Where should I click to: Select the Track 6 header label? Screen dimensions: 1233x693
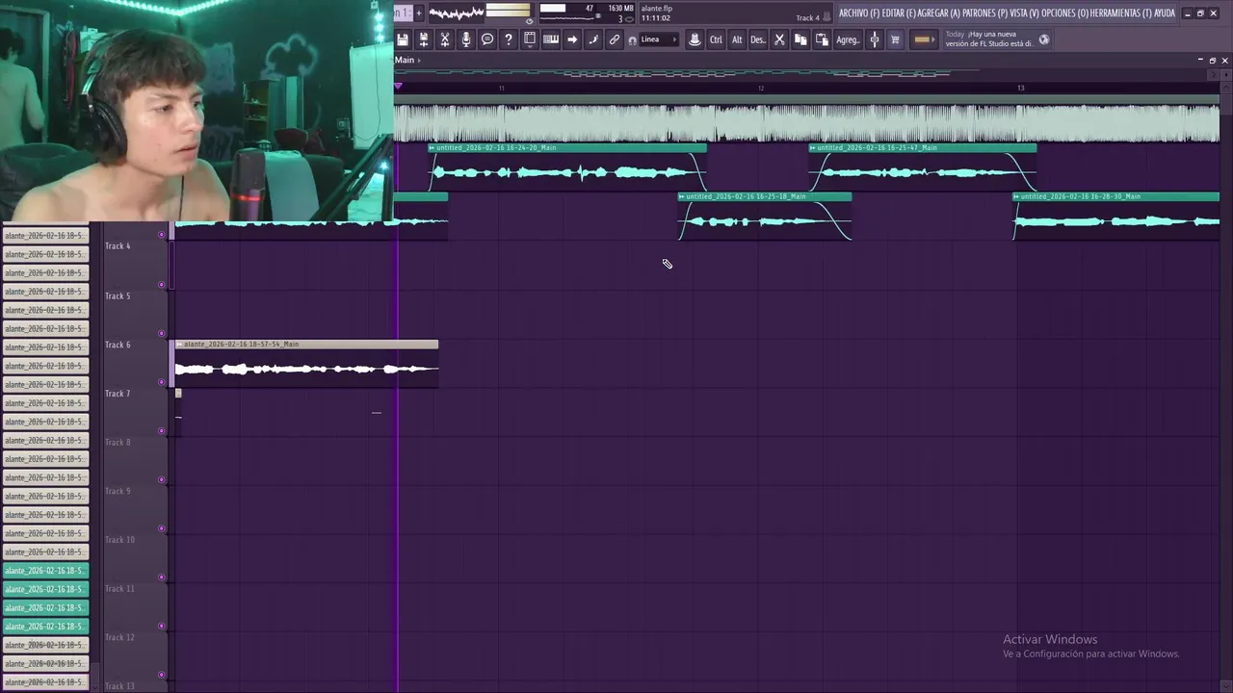point(118,345)
